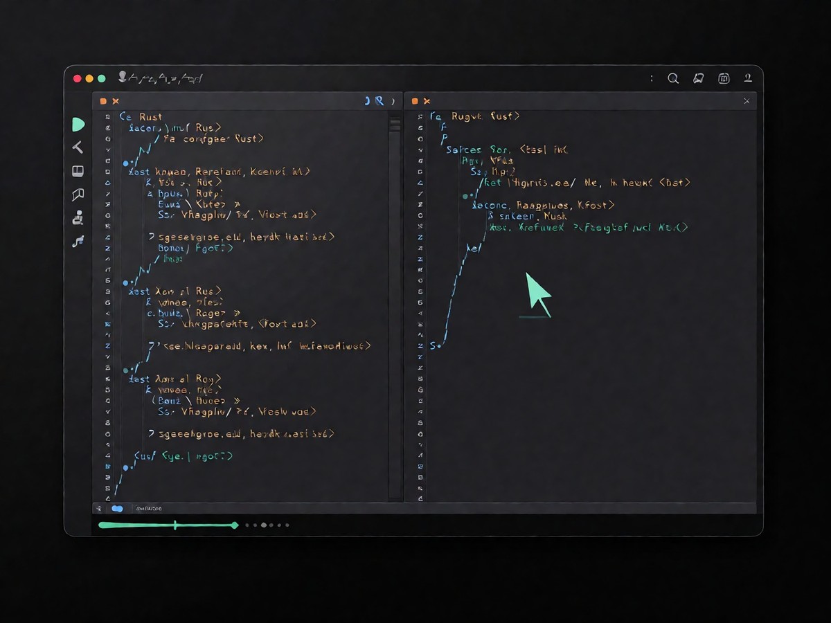Click the orange square icon in the left pane header
Viewport: 831px width, 623px height.
[103, 101]
